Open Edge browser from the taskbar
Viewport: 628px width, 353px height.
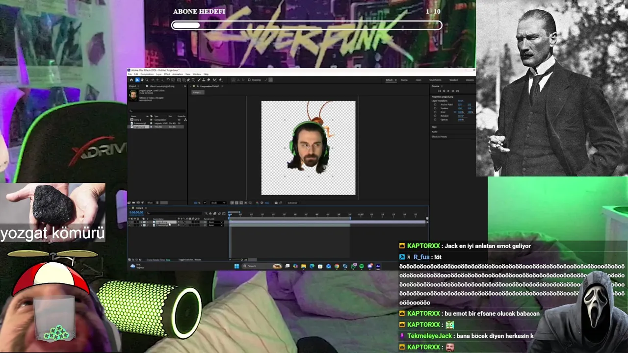pos(312,266)
